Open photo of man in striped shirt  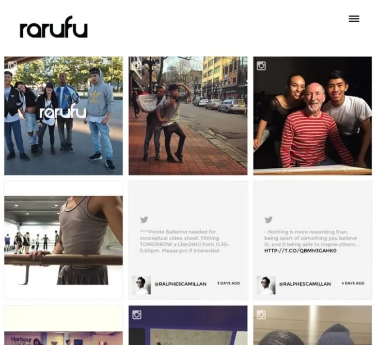pyautogui.click(x=312, y=116)
